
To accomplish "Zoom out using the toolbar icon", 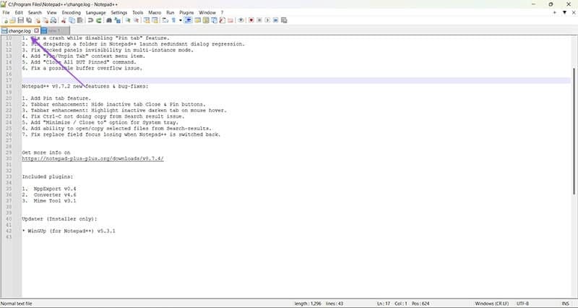I will [136, 20].
